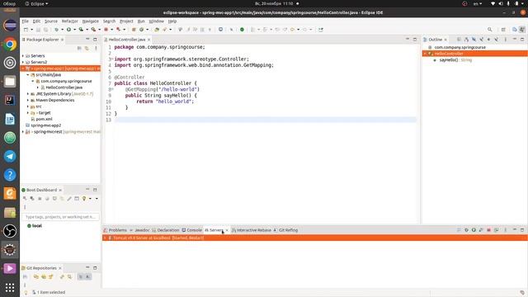Switch to the Problems tab

coord(115,230)
